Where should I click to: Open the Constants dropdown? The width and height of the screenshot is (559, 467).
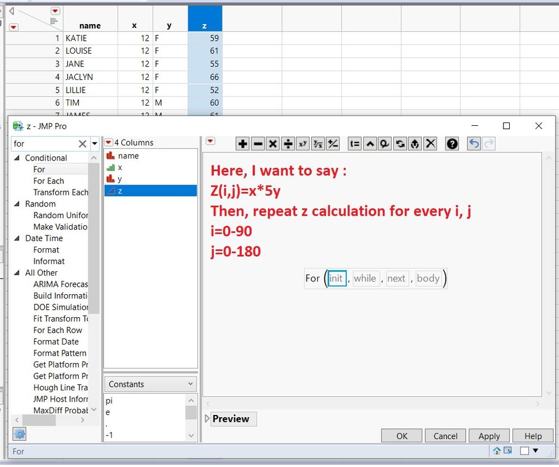[x=151, y=384]
